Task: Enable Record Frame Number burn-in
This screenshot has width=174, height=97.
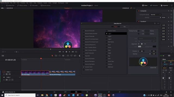Action: click(x=84, y=33)
